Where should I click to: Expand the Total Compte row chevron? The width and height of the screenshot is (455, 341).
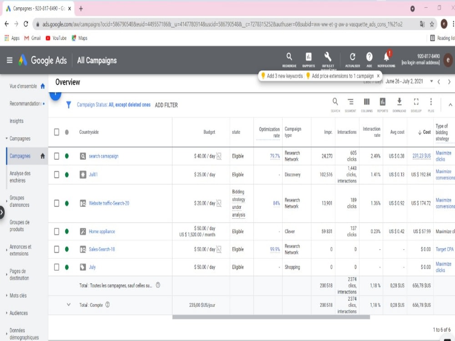[x=69, y=305]
